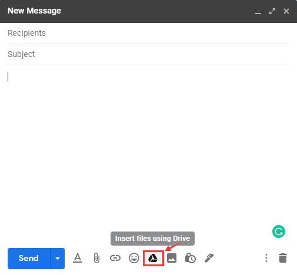Insert emoji with the smiley icon
The width and height of the screenshot is (297, 275).
coord(134,258)
